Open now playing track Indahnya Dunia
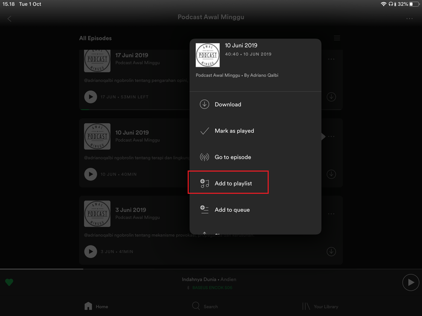 209,279
